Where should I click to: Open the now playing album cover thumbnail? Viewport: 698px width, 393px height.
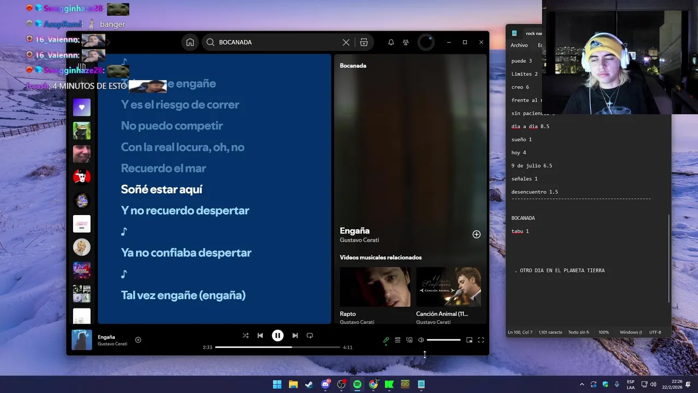82,340
